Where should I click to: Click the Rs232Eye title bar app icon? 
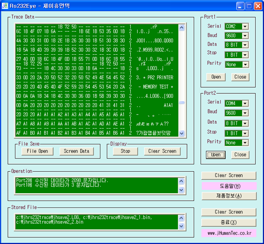pos(5,6)
